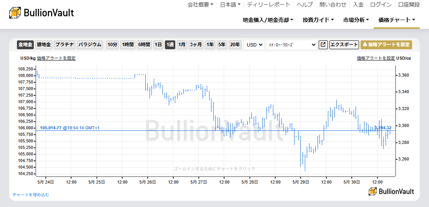Viewport: 429px width, 207px height.
Task: Click the 108,000 USD/kg axis value
Action: [26, 75]
